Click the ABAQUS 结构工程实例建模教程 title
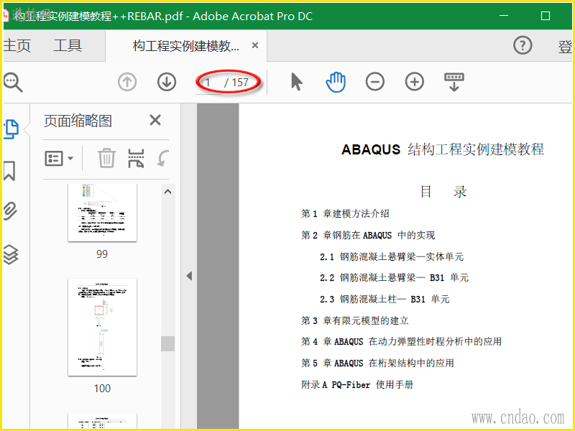The width and height of the screenshot is (575, 431). point(443,149)
